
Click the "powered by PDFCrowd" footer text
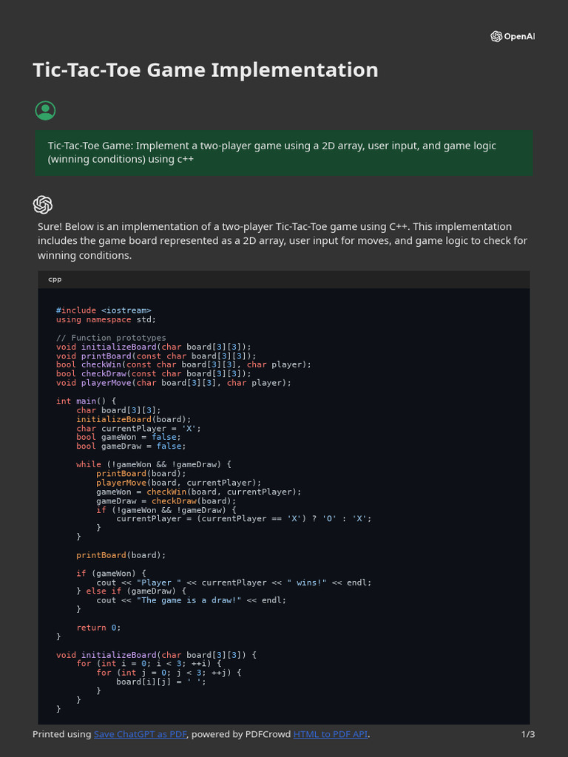240,734
